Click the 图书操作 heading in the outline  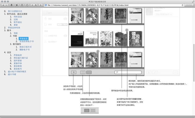(x=17, y=44)
